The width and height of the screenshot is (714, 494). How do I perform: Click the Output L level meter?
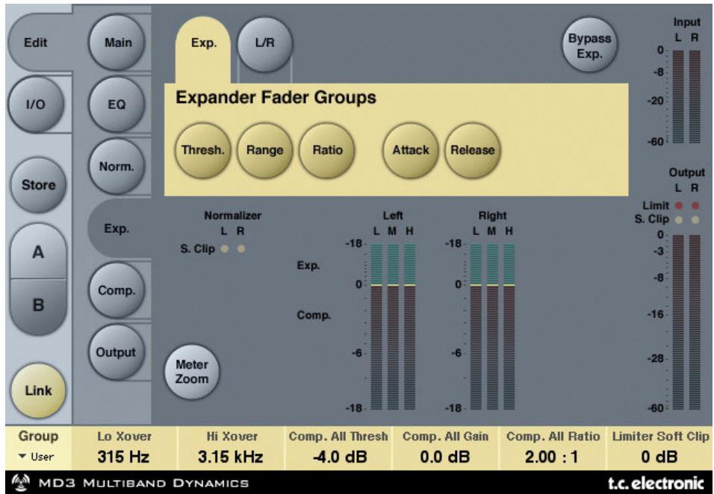tap(678, 322)
